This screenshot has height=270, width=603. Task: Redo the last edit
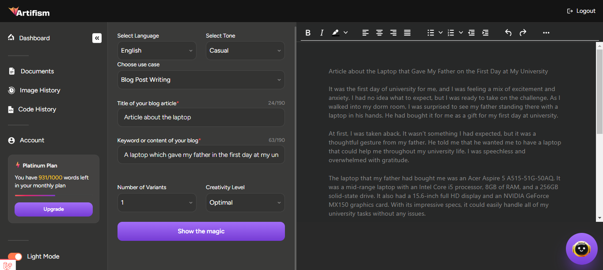(x=523, y=33)
